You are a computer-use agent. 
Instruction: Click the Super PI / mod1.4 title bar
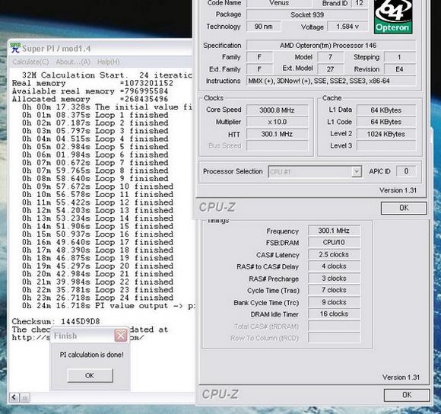point(101,48)
